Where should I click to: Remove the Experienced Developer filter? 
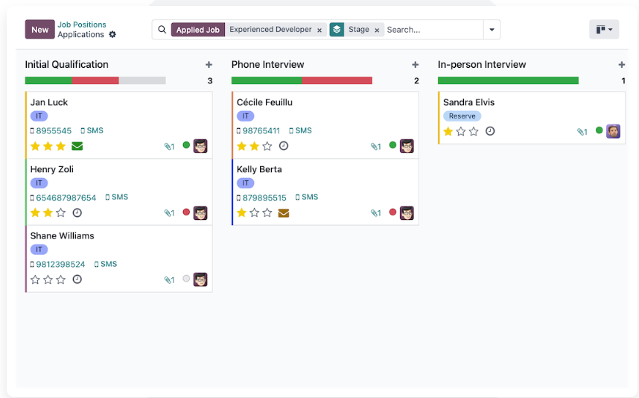pyautogui.click(x=319, y=31)
